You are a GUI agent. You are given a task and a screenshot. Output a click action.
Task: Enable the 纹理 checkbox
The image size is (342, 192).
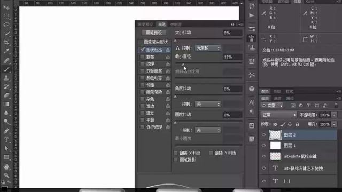coord(143,64)
